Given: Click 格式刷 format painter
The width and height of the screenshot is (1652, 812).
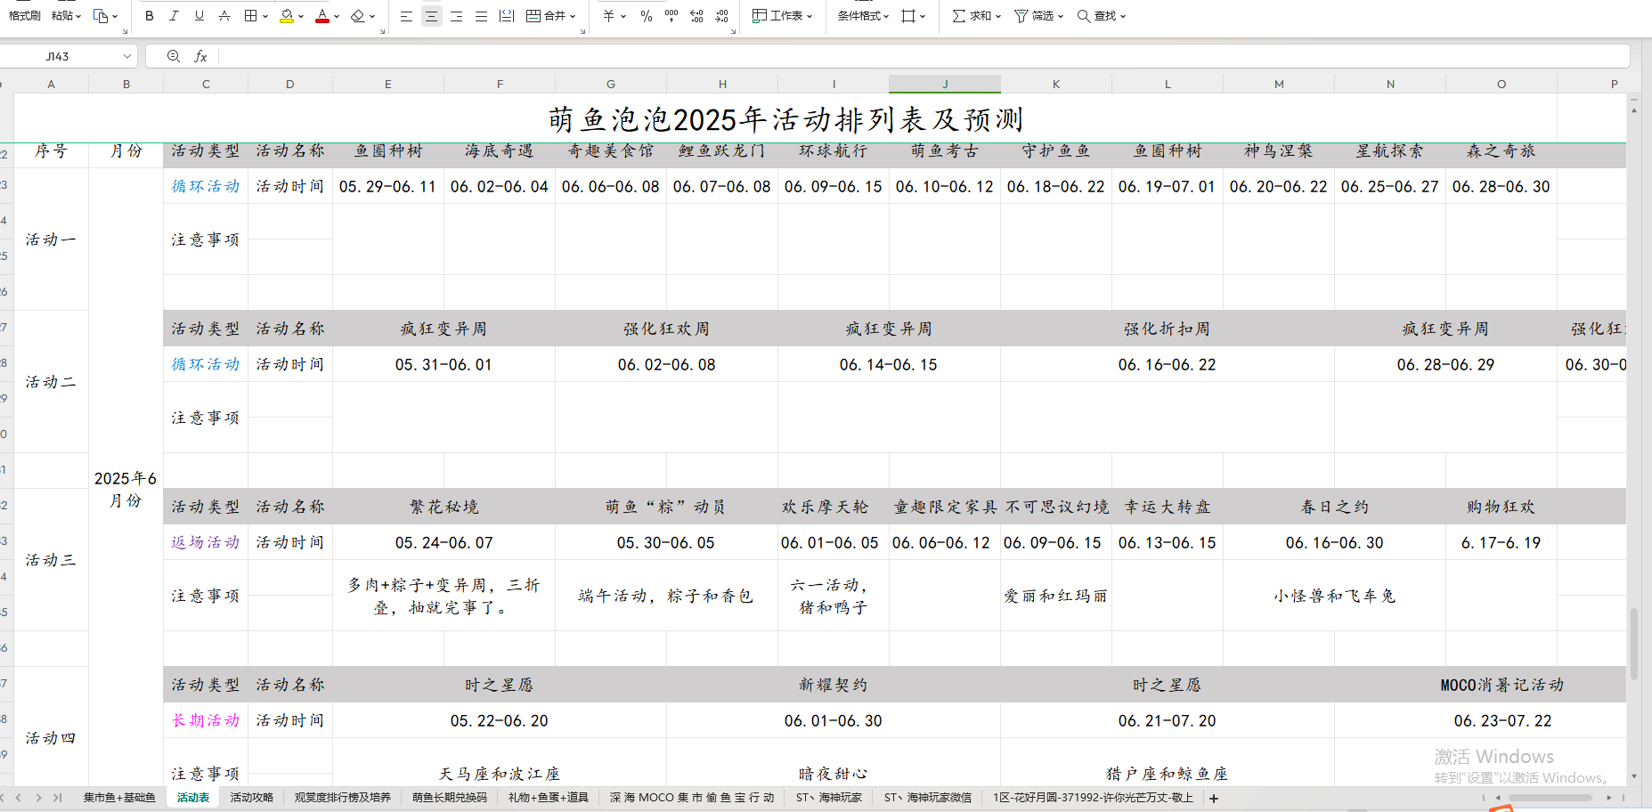Looking at the screenshot, I should 25,16.
